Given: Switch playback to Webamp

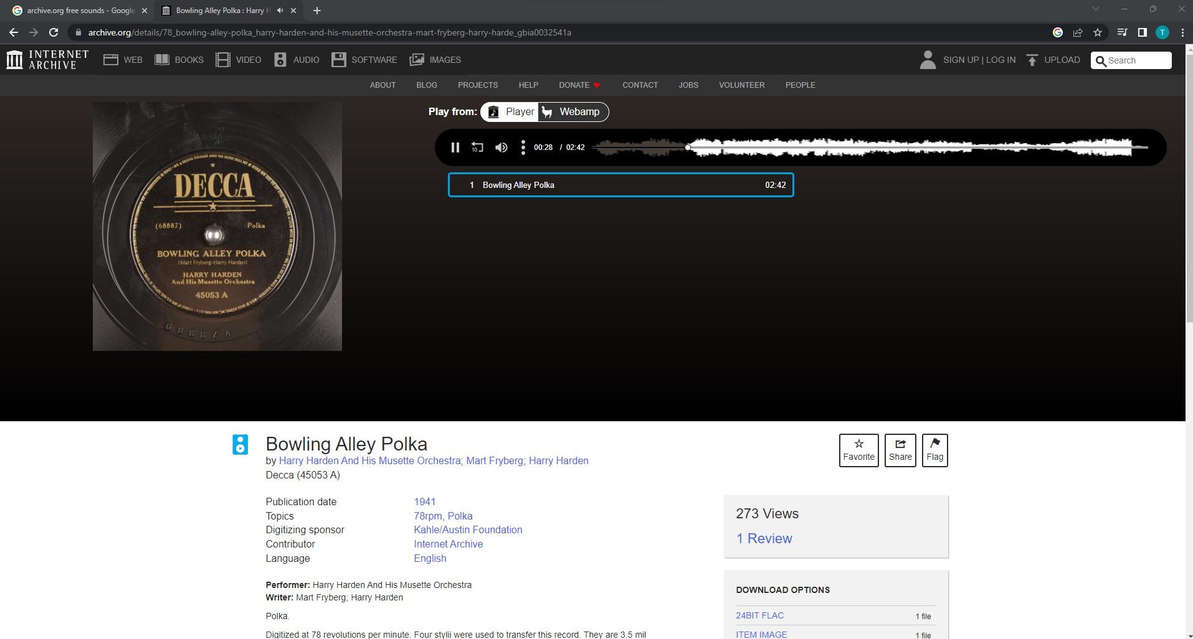Looking at the screenshot, I should [573, 112].
